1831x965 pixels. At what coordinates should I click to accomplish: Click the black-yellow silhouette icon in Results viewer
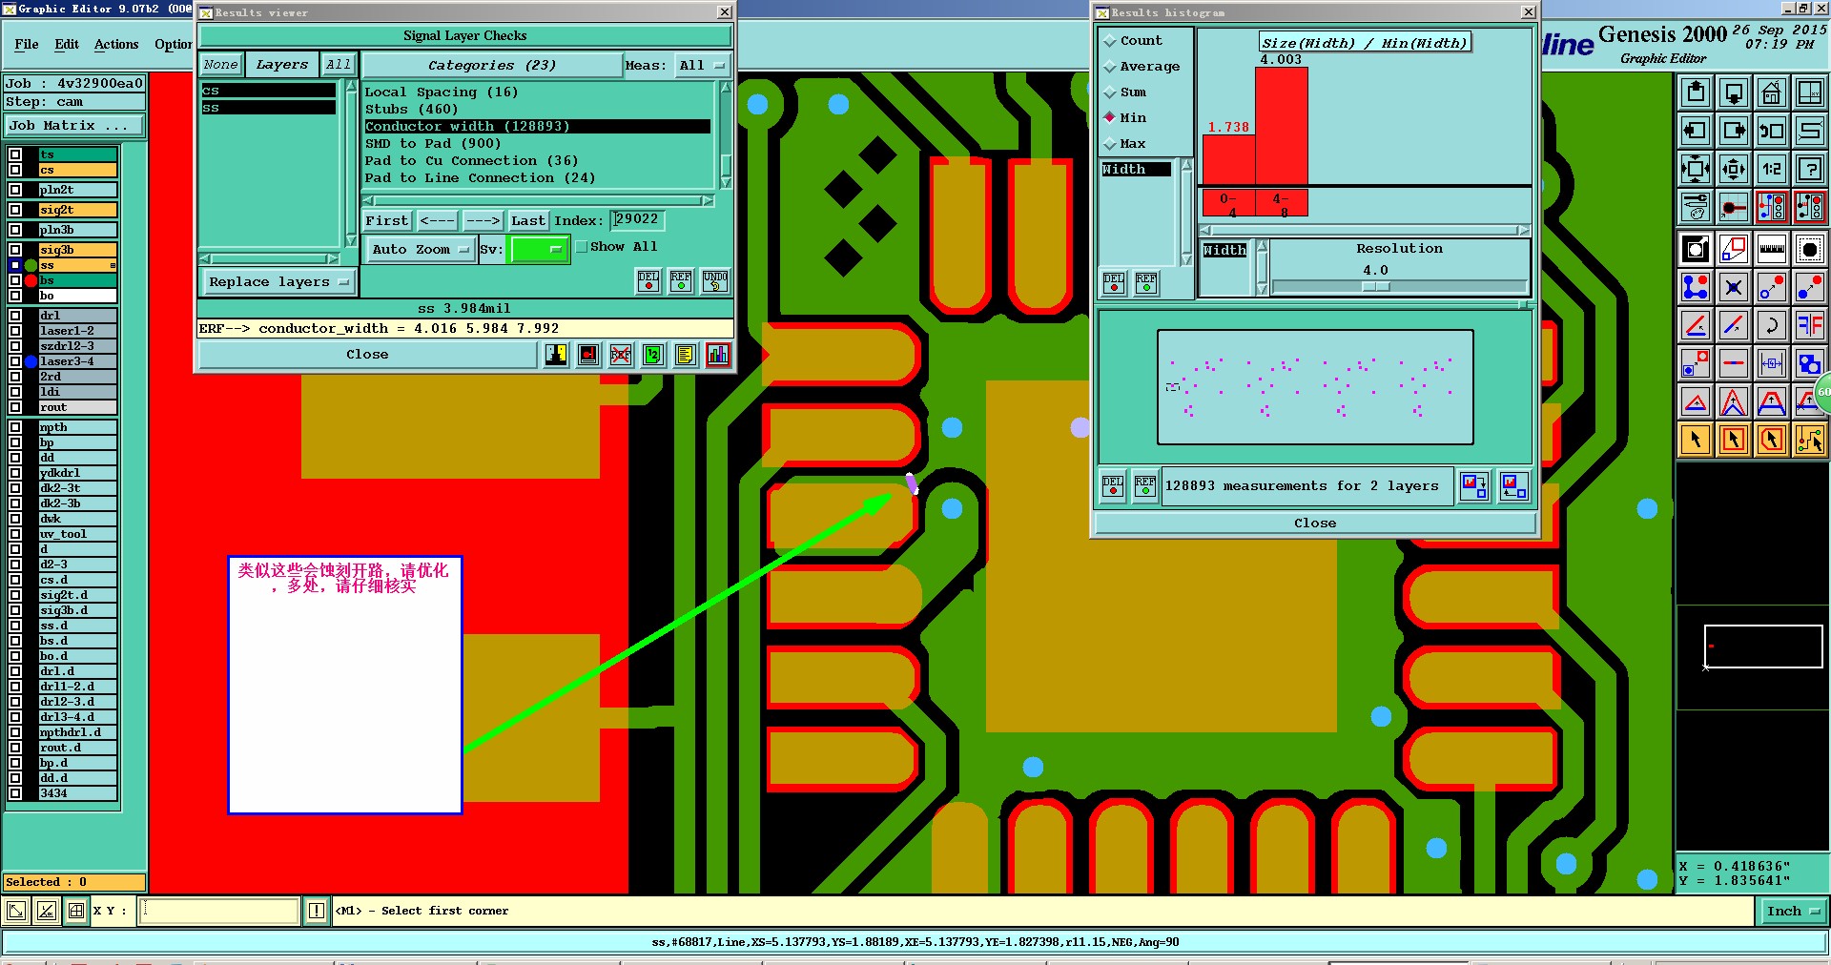click(x=557, y=355)
